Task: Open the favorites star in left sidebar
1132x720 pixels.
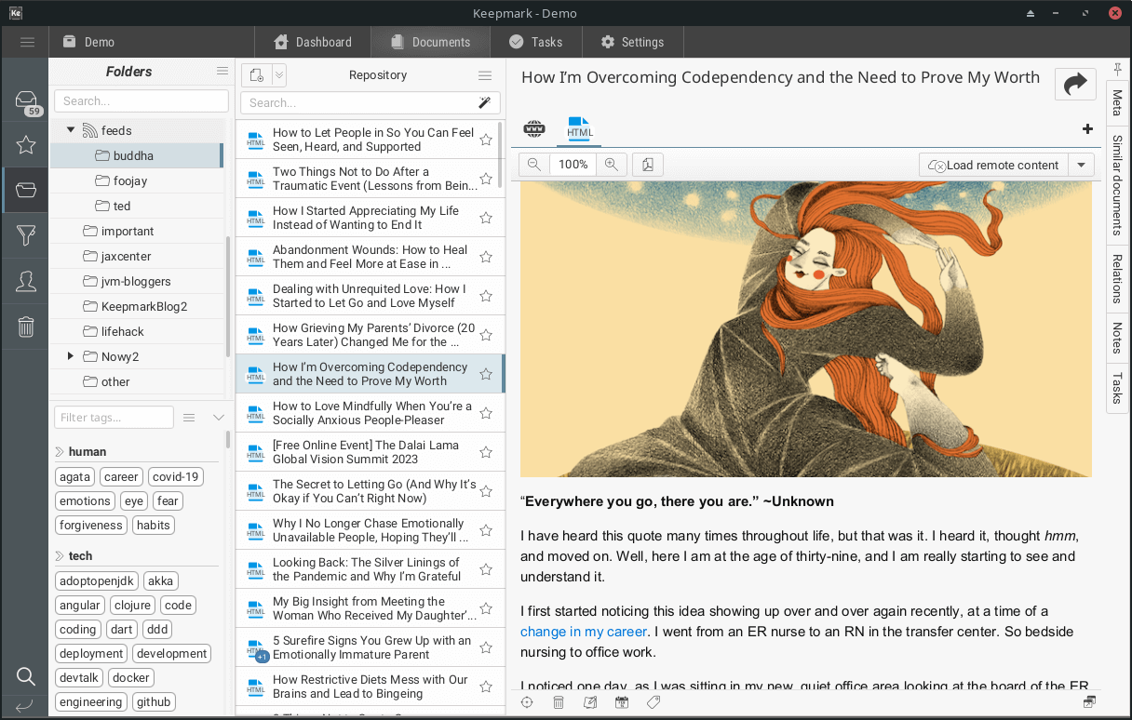Action: click(x=26, y=145)
